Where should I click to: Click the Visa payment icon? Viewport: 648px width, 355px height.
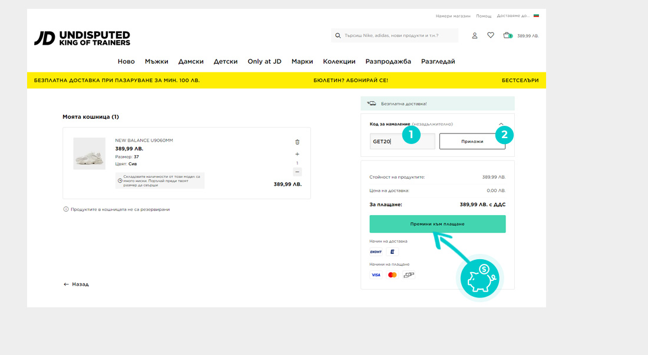376,275
